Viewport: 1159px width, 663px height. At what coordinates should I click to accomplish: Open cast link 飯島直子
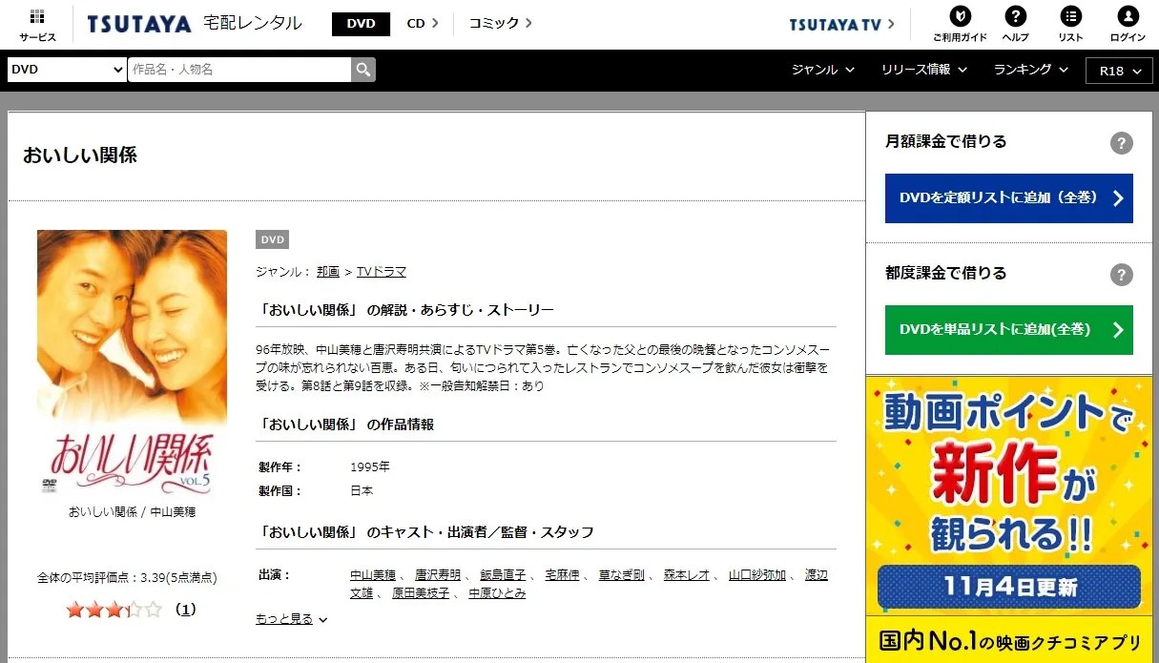click(x=503, y=575)
